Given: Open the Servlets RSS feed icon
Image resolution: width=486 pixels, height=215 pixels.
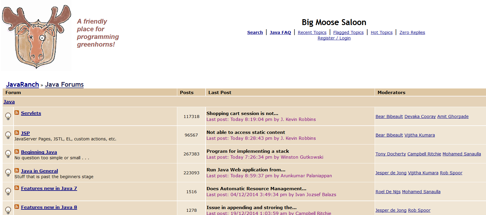Looking at the screenshot, I should point(17,113).
